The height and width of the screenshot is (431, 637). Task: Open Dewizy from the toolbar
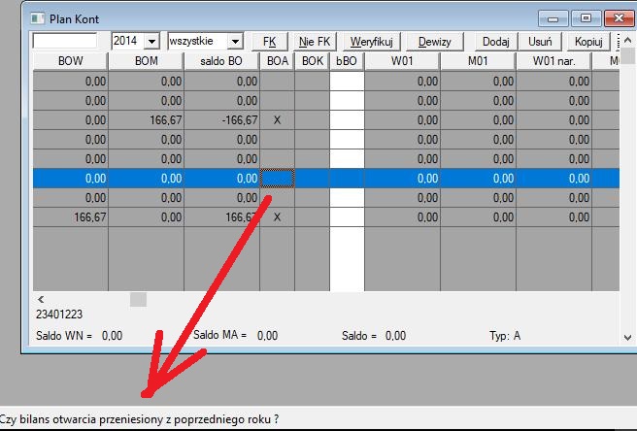434,42
